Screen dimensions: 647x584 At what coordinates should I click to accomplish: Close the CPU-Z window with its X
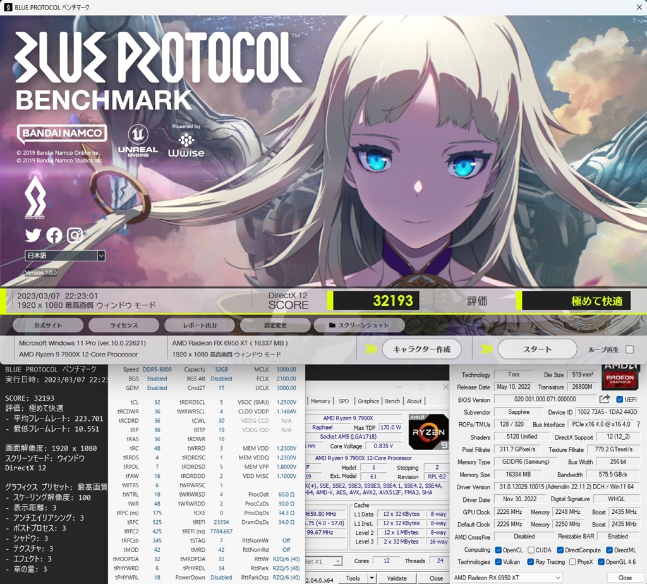(x=445, y=387)
